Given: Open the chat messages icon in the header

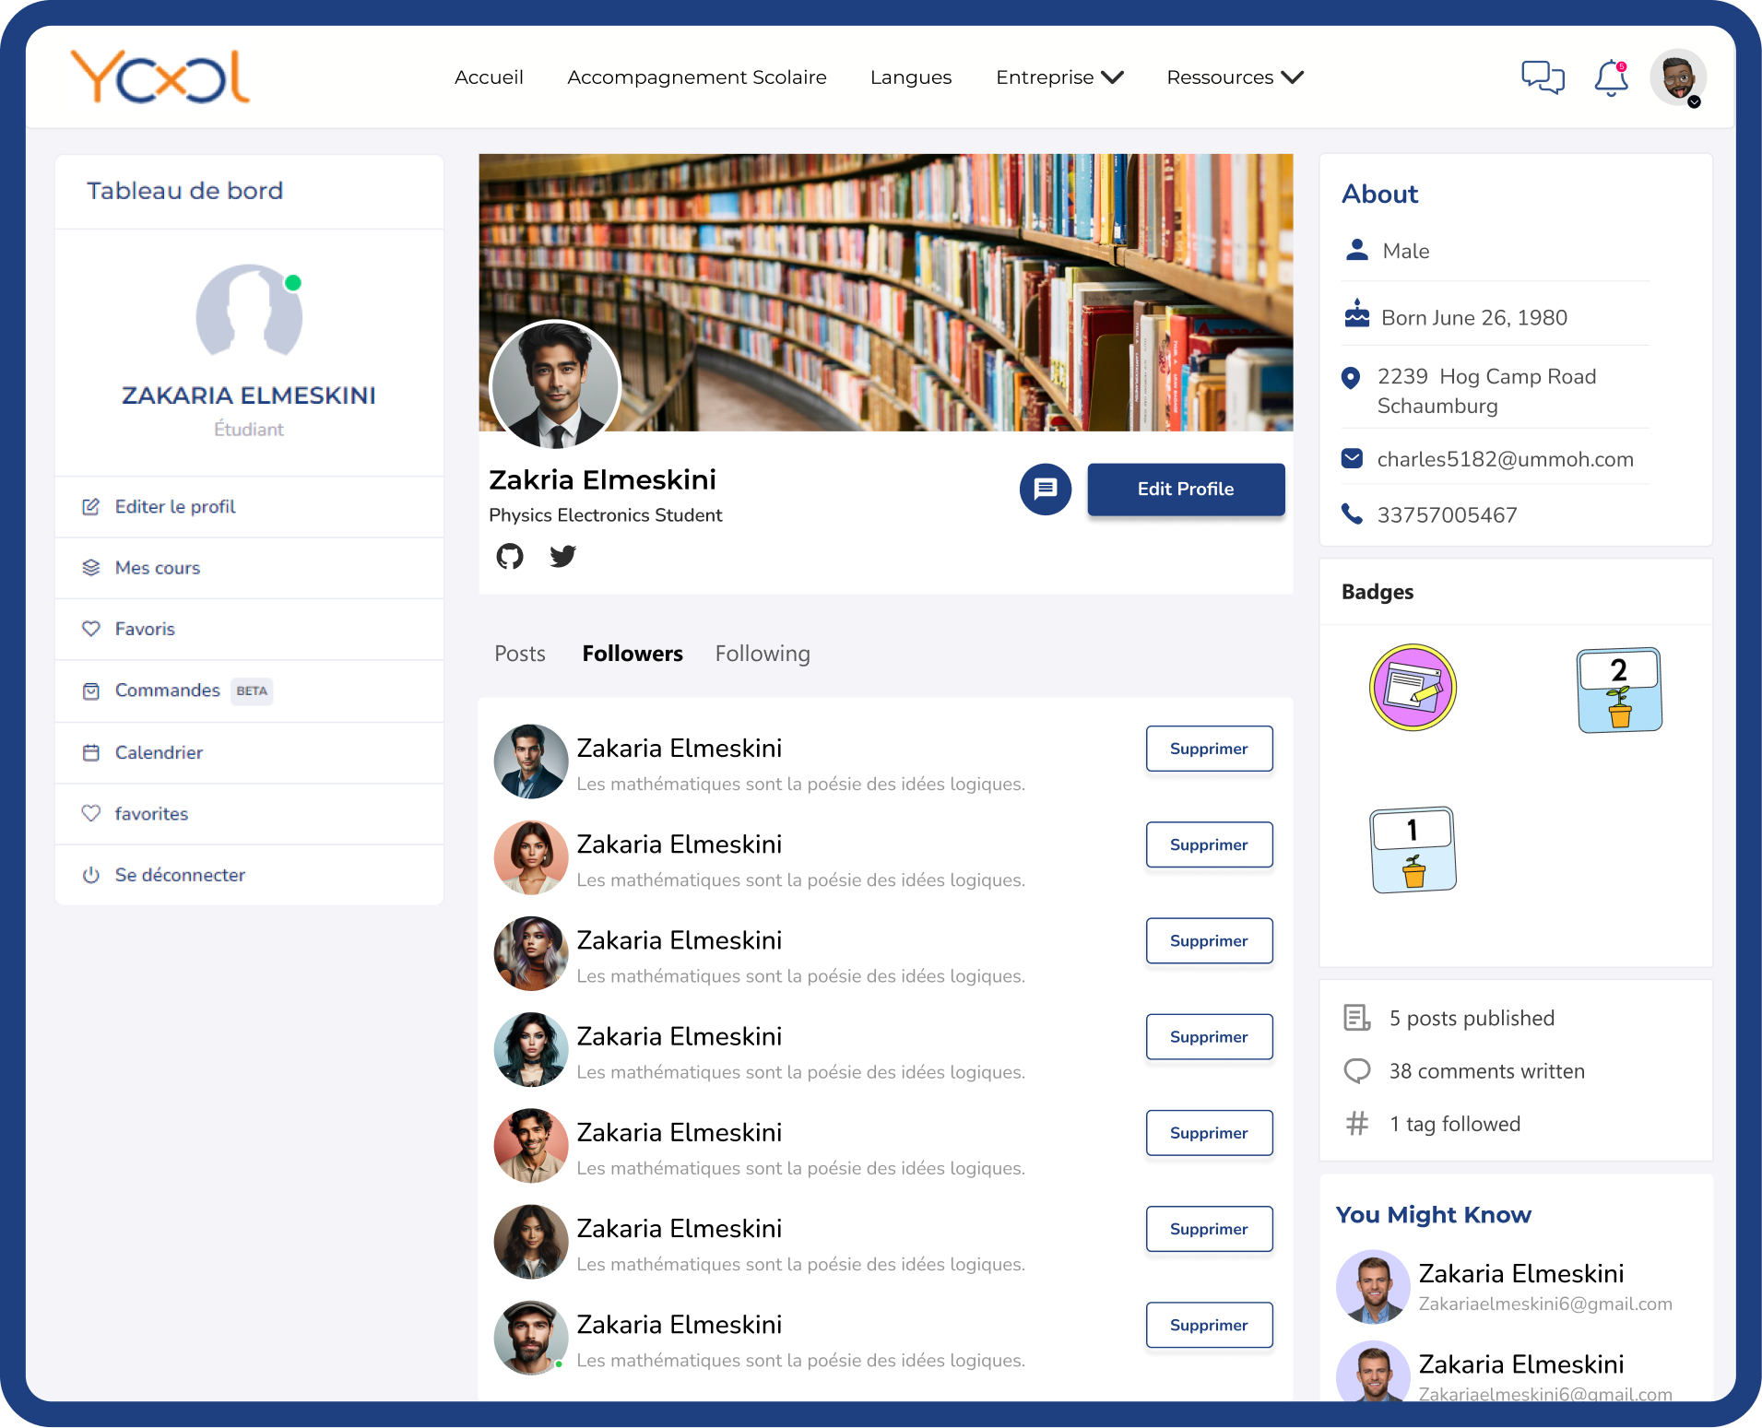Looking at the screenshot, I should (x=1543, y=77).
